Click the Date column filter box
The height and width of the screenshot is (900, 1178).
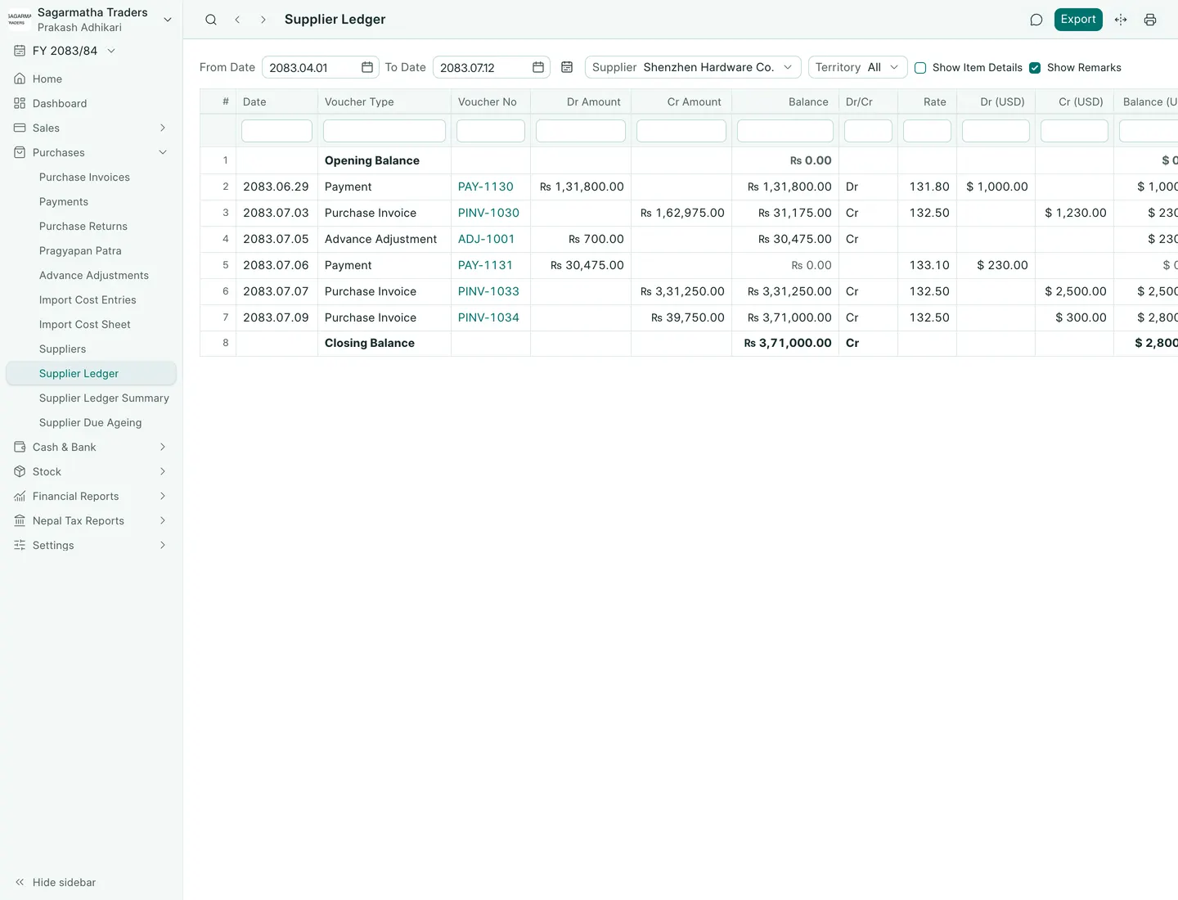coord(277,131)
